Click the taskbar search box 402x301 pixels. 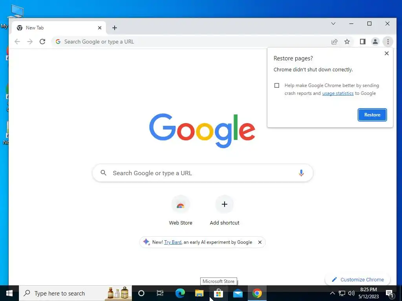tap(75, 293)
